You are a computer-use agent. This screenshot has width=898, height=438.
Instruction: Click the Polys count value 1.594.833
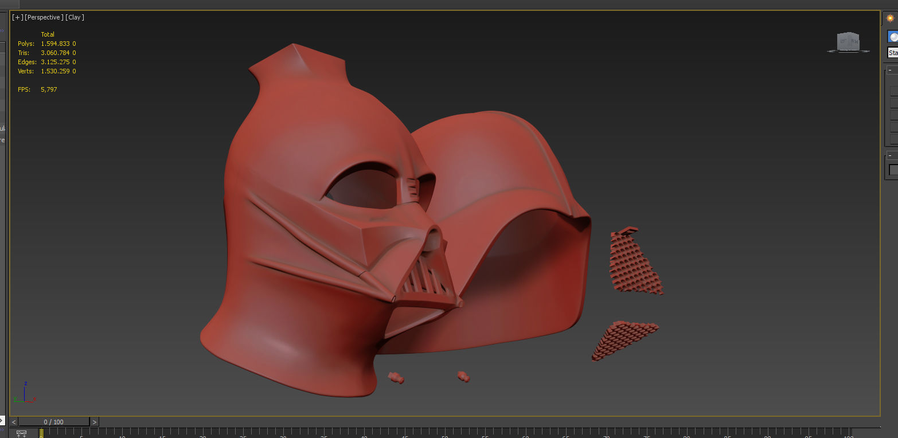tap(55, 44)
